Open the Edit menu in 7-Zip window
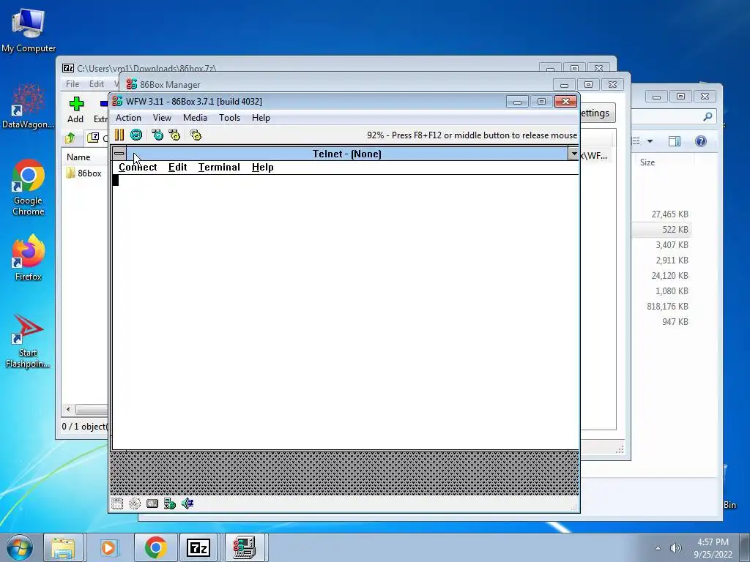Screen dimensions: 750x562 [x=97, y=84]
